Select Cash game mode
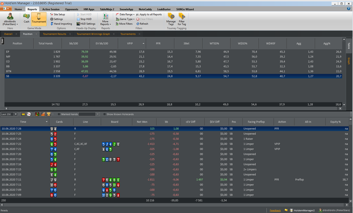 26,19
